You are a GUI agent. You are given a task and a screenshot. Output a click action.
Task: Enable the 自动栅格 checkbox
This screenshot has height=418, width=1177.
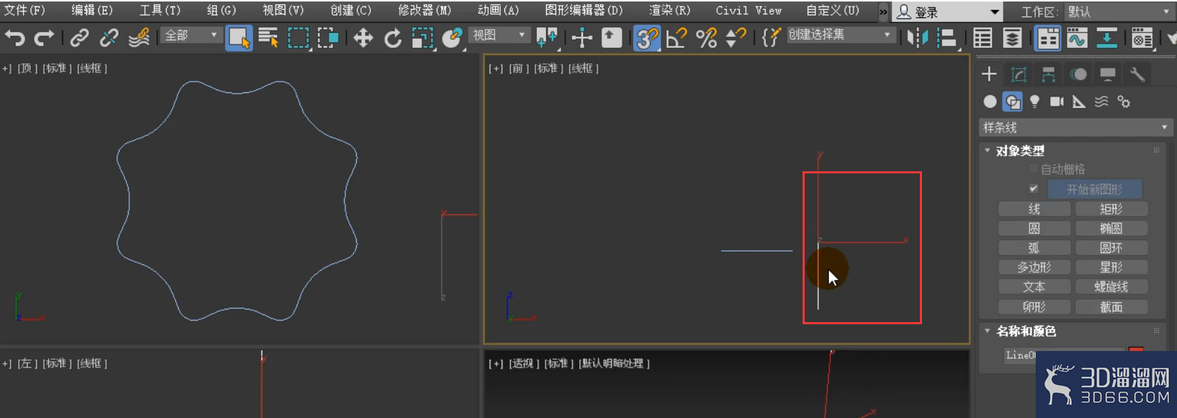click(1034, 168)
